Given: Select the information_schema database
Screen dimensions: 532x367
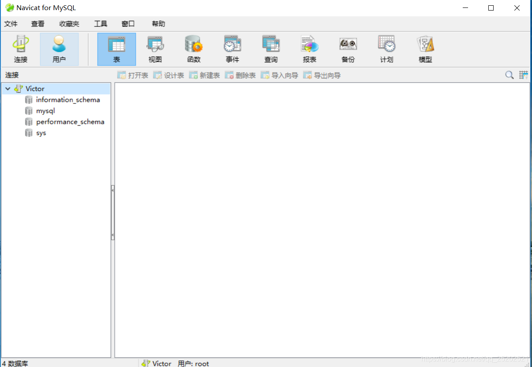Looking at the screenshot, I should (68, 100).
